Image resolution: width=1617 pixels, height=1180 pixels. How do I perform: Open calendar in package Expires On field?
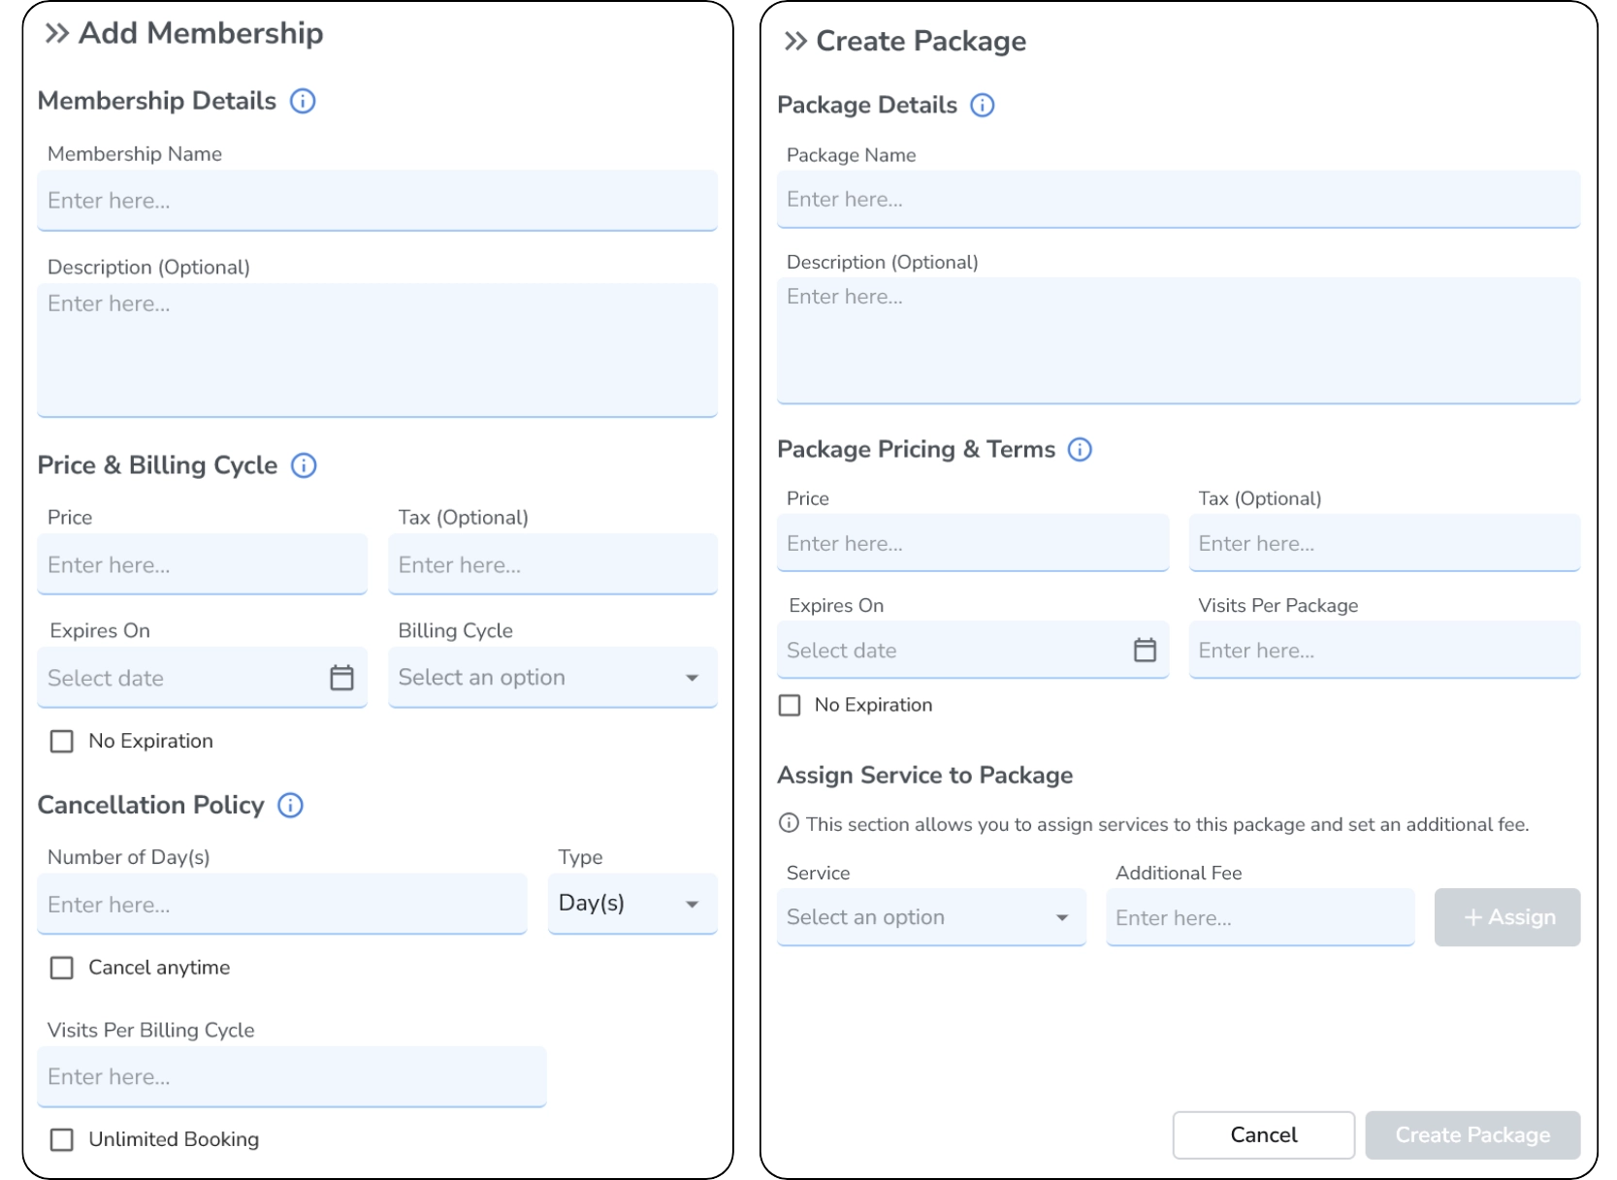1145,651
